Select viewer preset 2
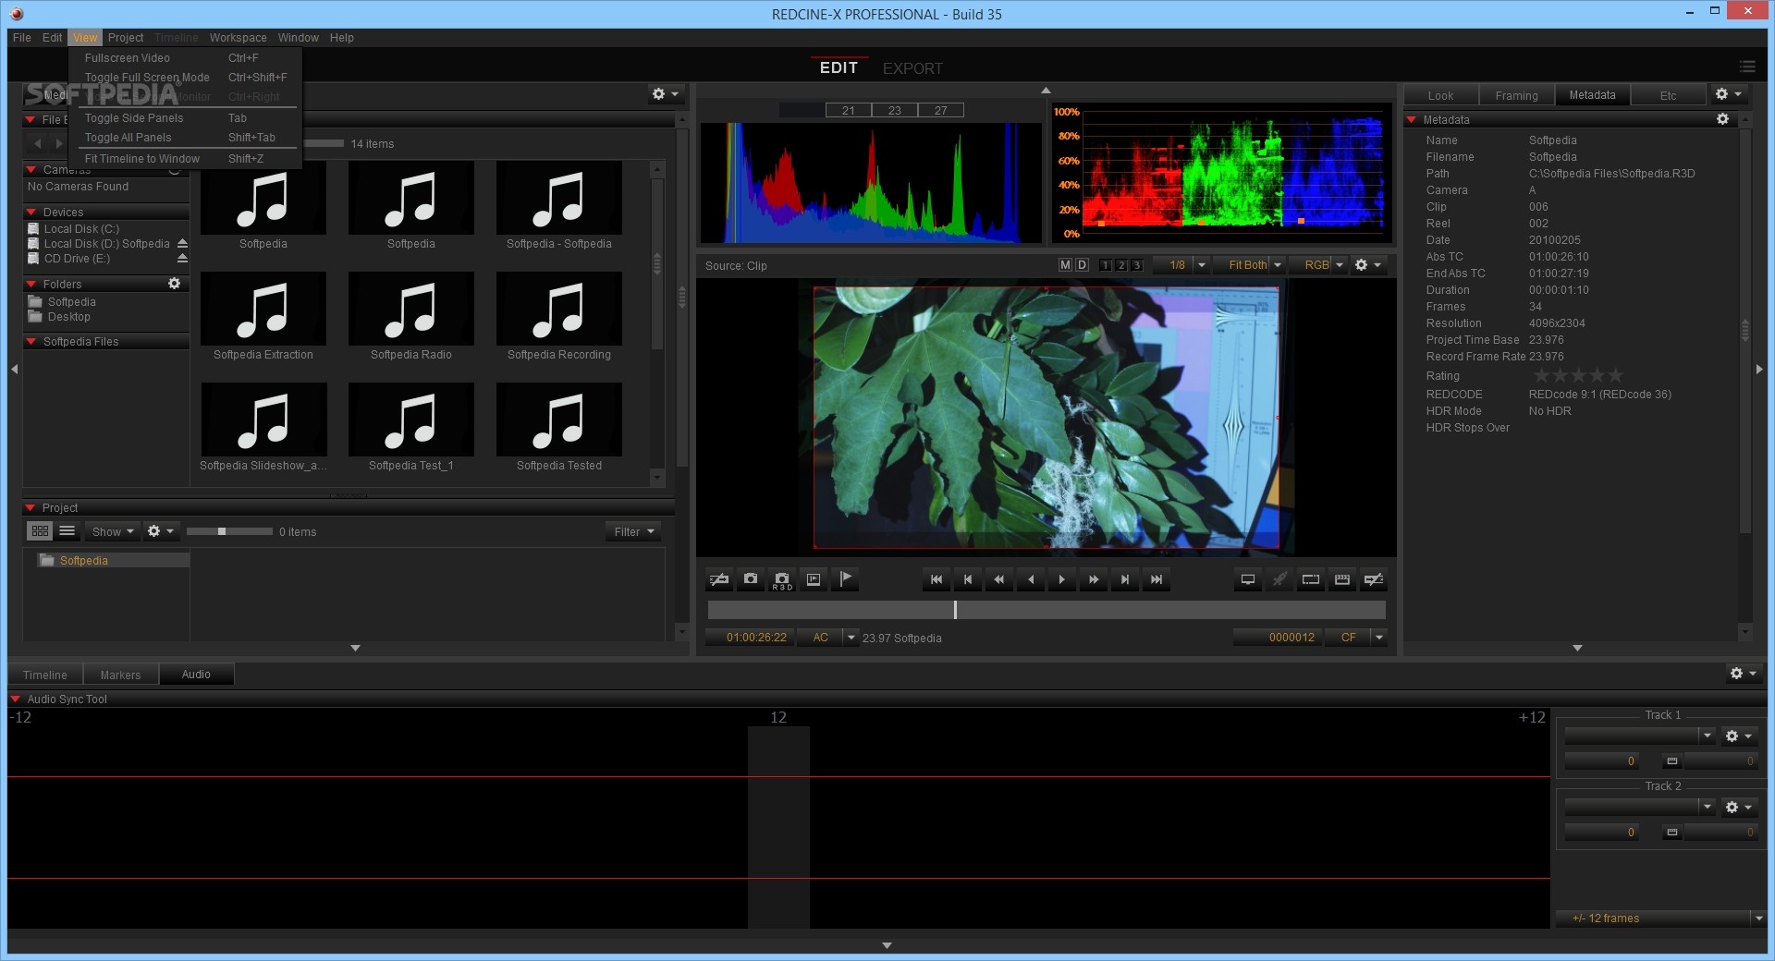 click(x=1121, y=265)
